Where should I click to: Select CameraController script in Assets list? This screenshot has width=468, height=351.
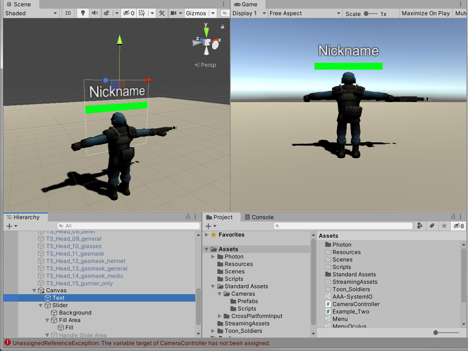pyautogui.click(x=356, y=304)
